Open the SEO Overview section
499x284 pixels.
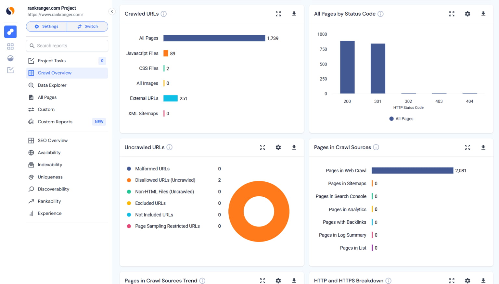[52, 140]
